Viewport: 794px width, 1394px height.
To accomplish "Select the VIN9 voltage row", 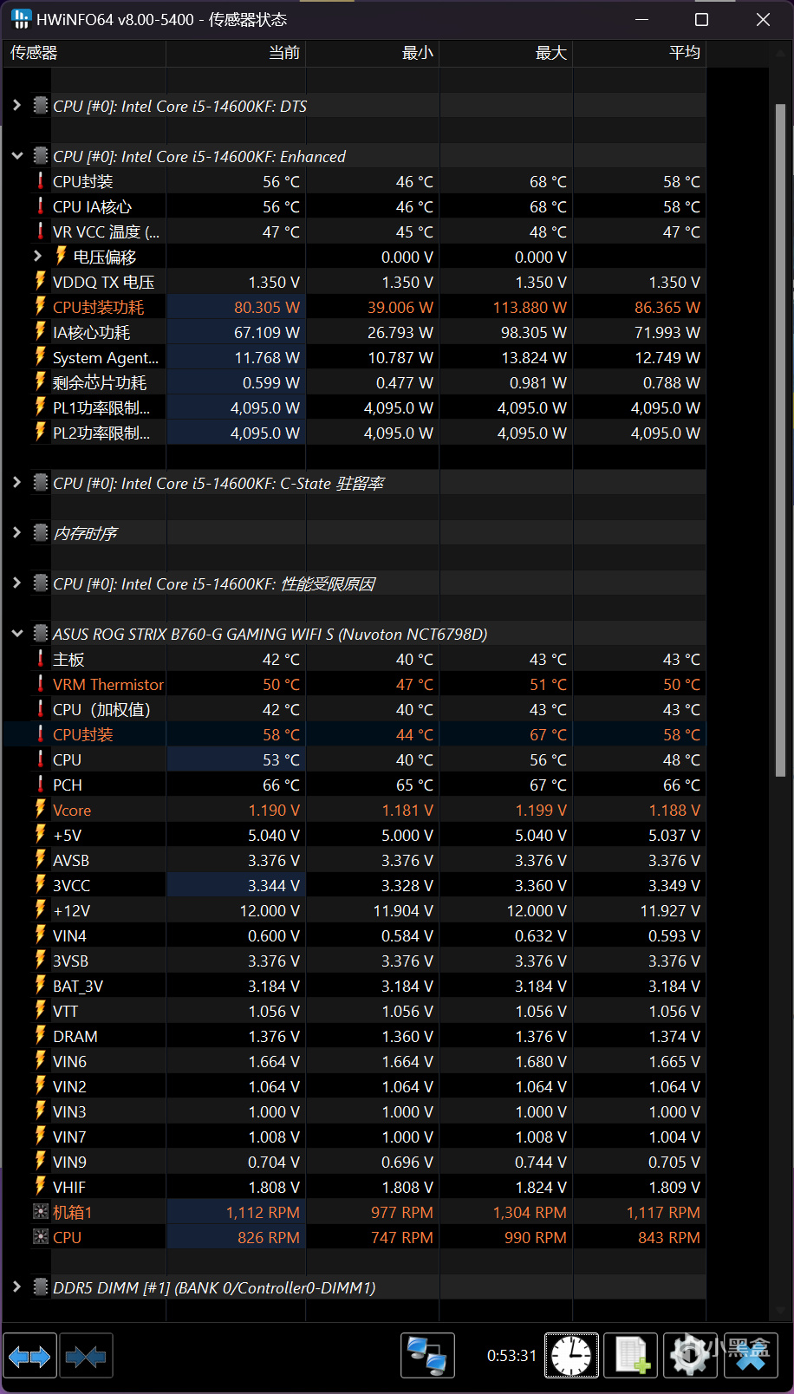I will coord(355,1162).
